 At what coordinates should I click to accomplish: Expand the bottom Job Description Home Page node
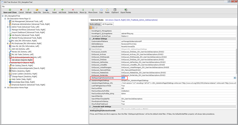point(5,87)
